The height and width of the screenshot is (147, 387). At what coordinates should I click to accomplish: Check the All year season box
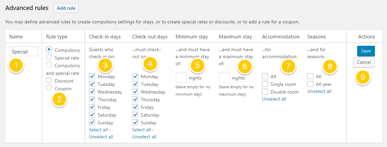click(310, 84)
